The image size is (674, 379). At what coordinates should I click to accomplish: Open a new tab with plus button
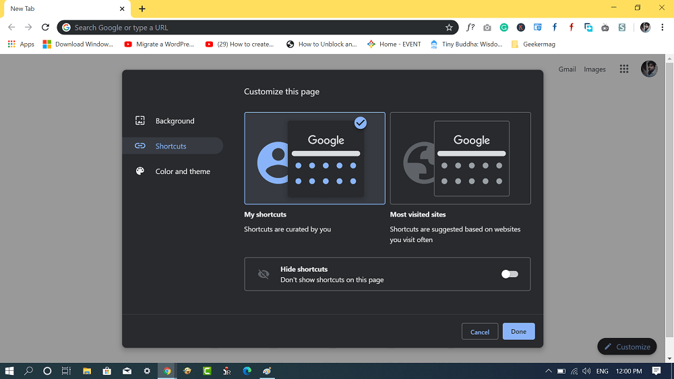(142, 9)
